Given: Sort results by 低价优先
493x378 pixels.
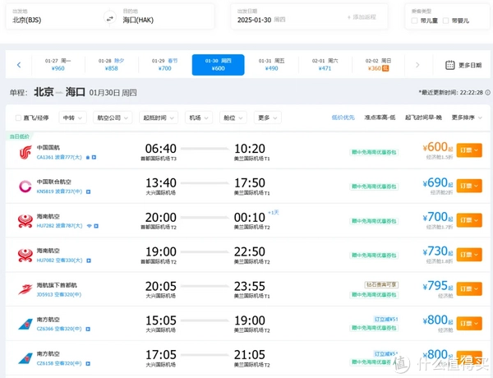Looking at the screenshot, I should tap(343, 118).
